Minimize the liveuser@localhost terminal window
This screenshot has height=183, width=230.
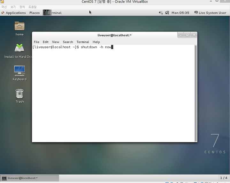coord(180,35)
